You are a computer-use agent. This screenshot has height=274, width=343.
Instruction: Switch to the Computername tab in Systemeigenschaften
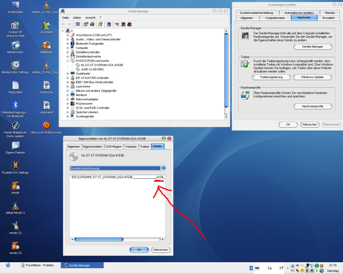(275, 18)
